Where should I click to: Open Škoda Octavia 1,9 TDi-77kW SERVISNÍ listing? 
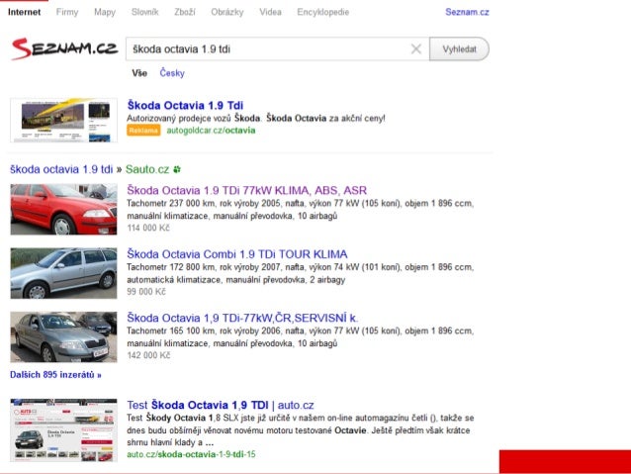[x=242, y=319]
